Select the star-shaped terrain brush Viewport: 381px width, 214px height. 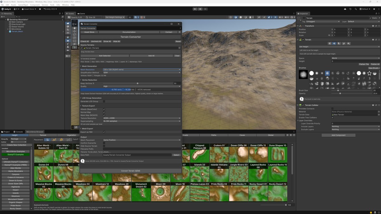pyautogui.click(x=369, y=73)
